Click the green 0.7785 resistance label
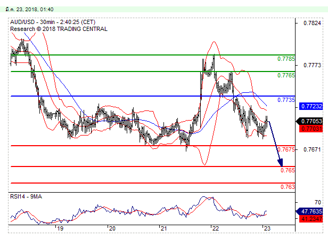 (x=286, y=59)
